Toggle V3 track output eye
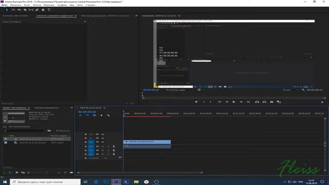 click(x=103, y=134)
